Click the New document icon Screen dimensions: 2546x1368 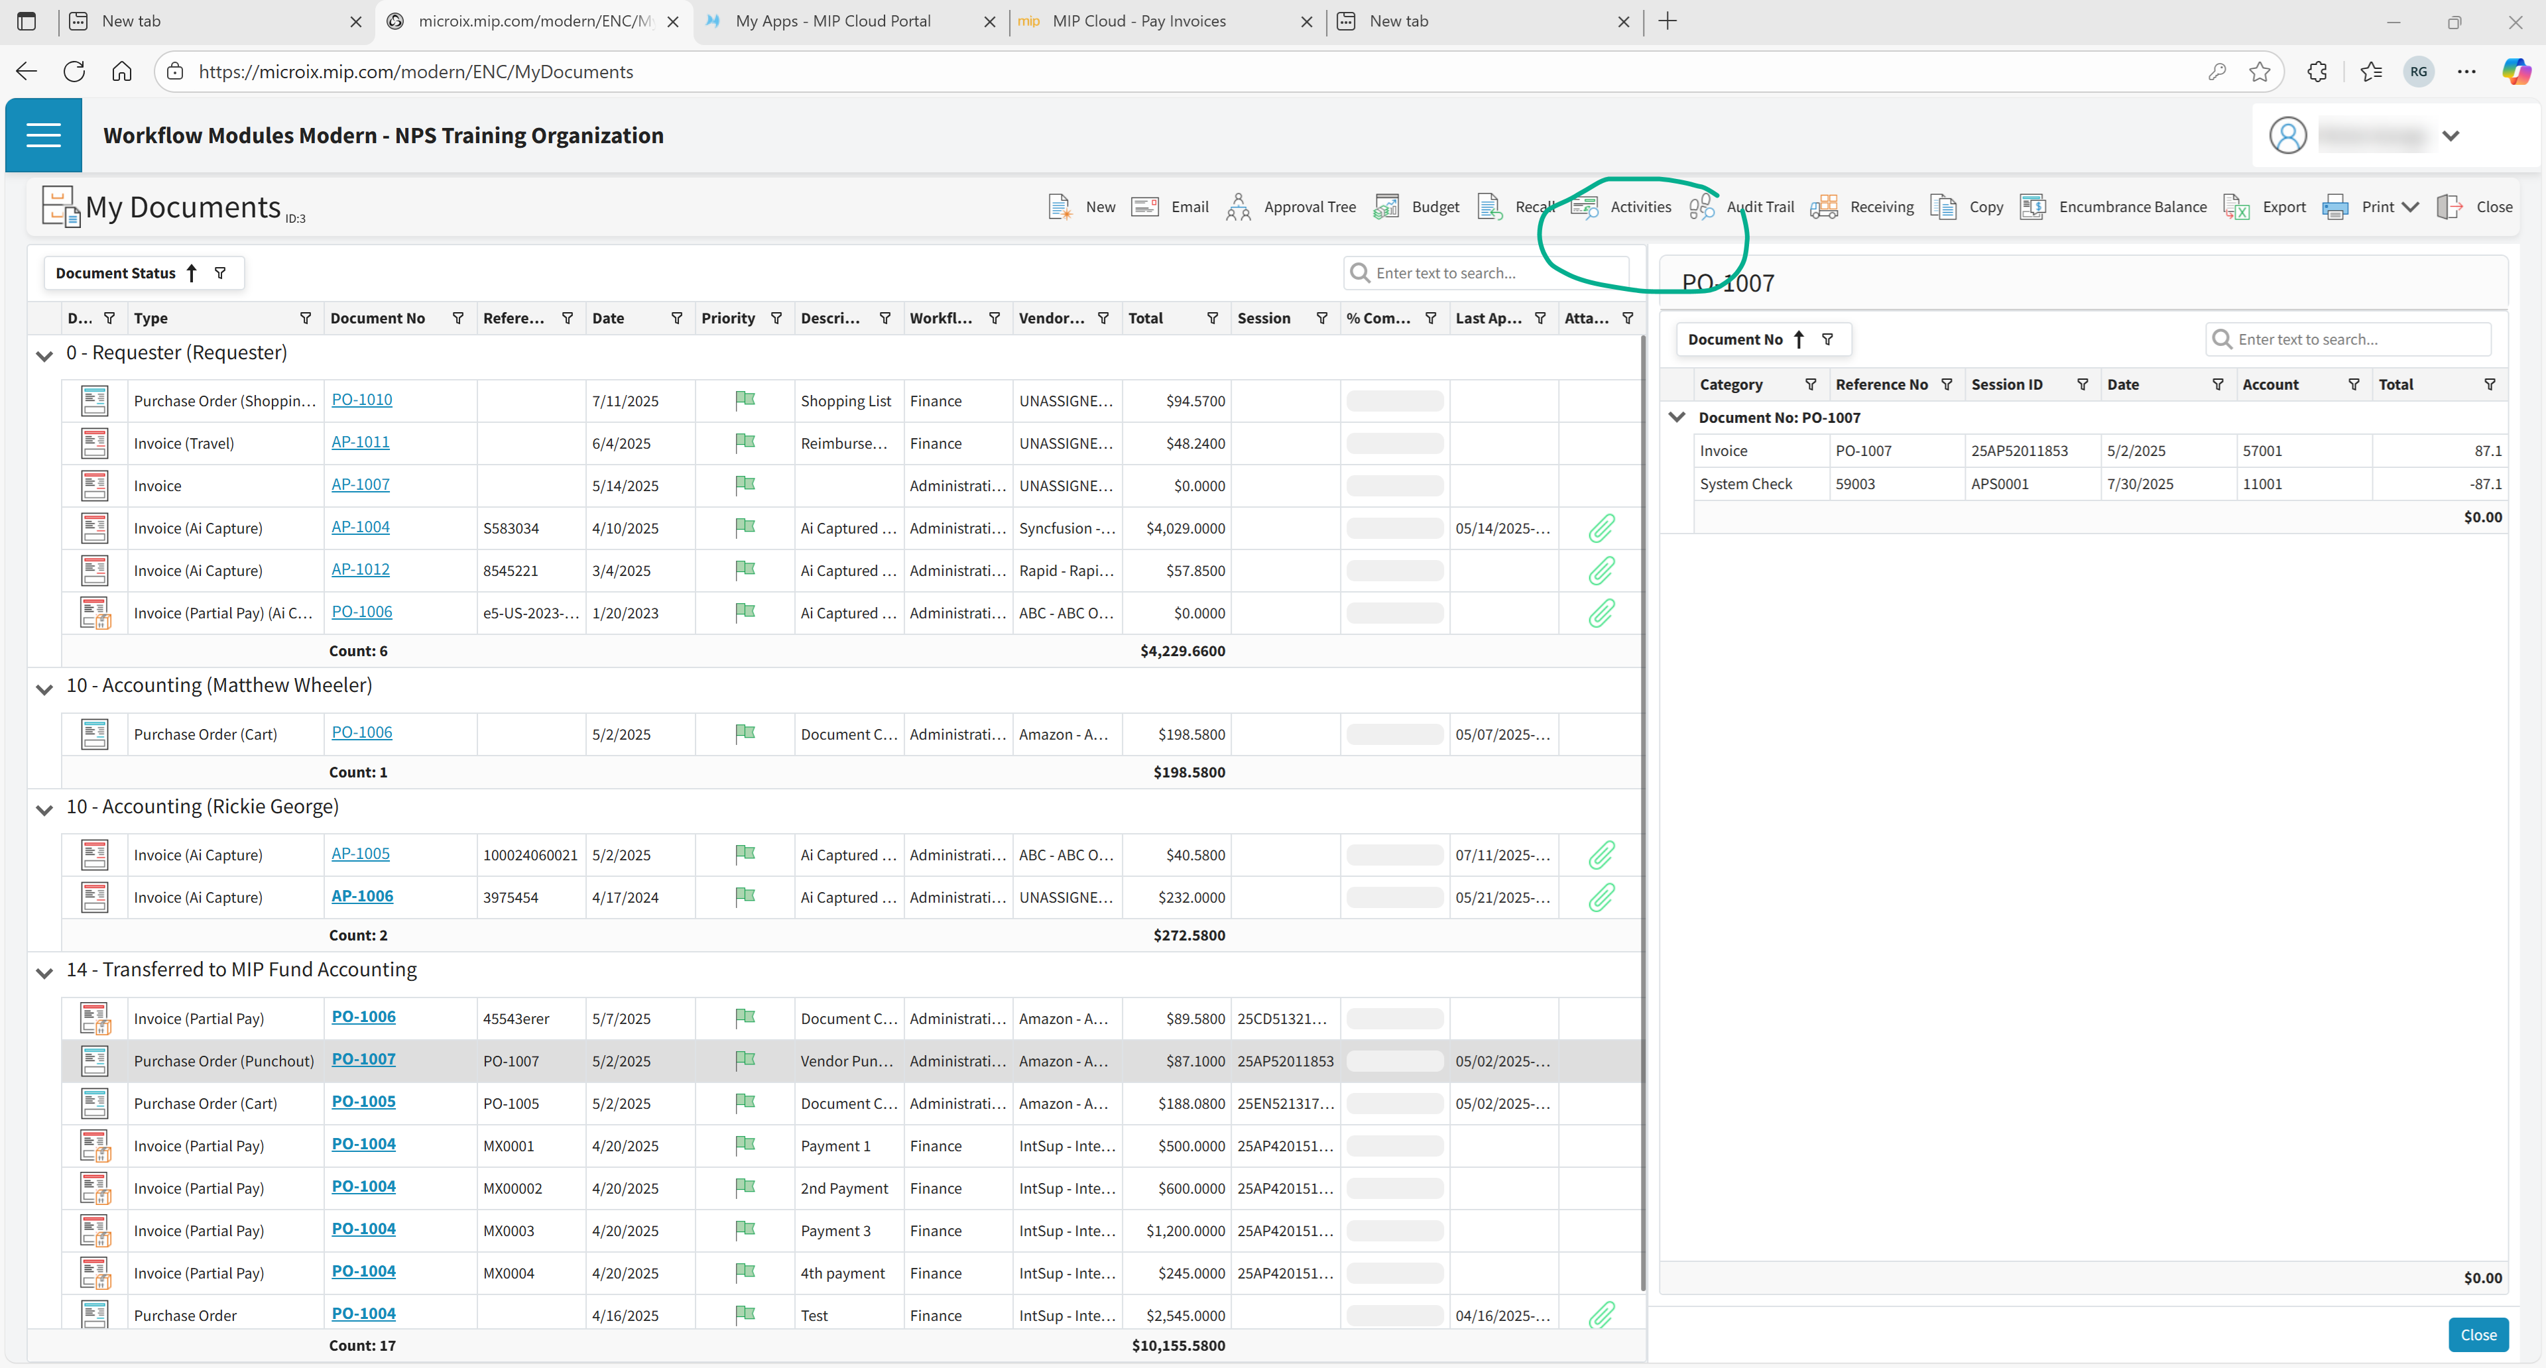pos(1060,206)
